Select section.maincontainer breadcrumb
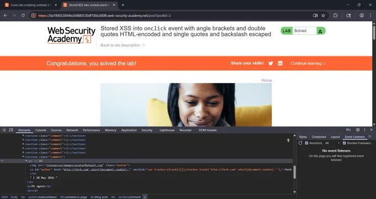The image size is (376, 199). [43, 197]
